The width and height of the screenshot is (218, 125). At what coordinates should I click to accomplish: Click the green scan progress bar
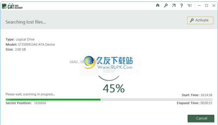click(x=109, y=100)
